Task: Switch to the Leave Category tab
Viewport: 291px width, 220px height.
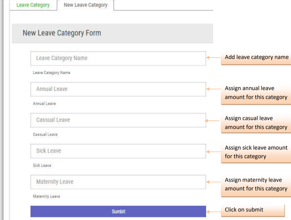Action: [x=33, y=5]
